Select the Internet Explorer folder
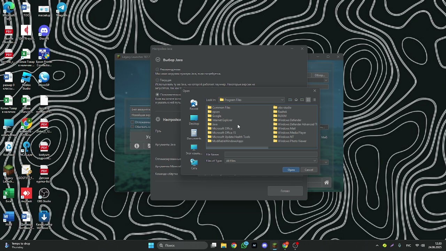This screenshot has height=251, width=446. point(220,120)
